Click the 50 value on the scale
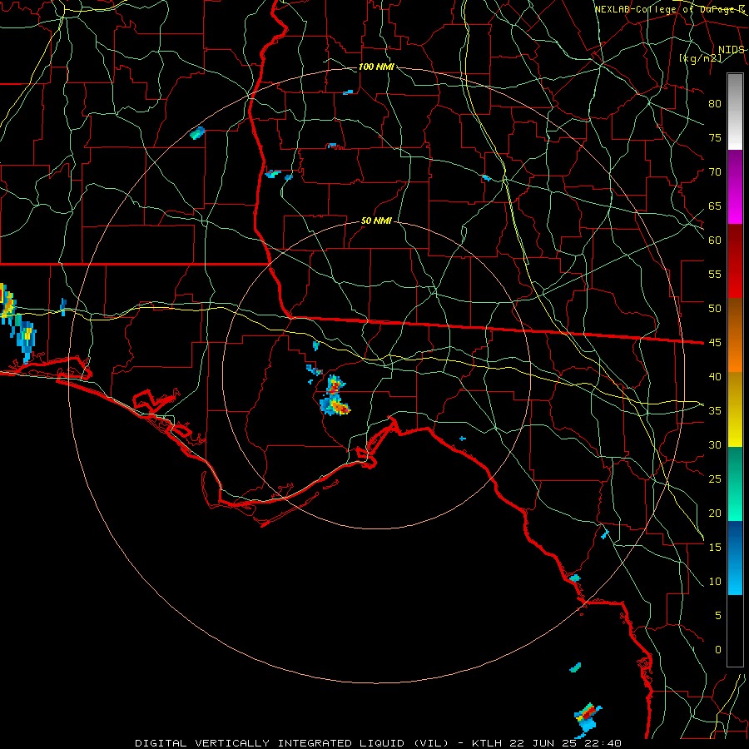749x749 pixels. pyautogui.click(x=715, y=309)
